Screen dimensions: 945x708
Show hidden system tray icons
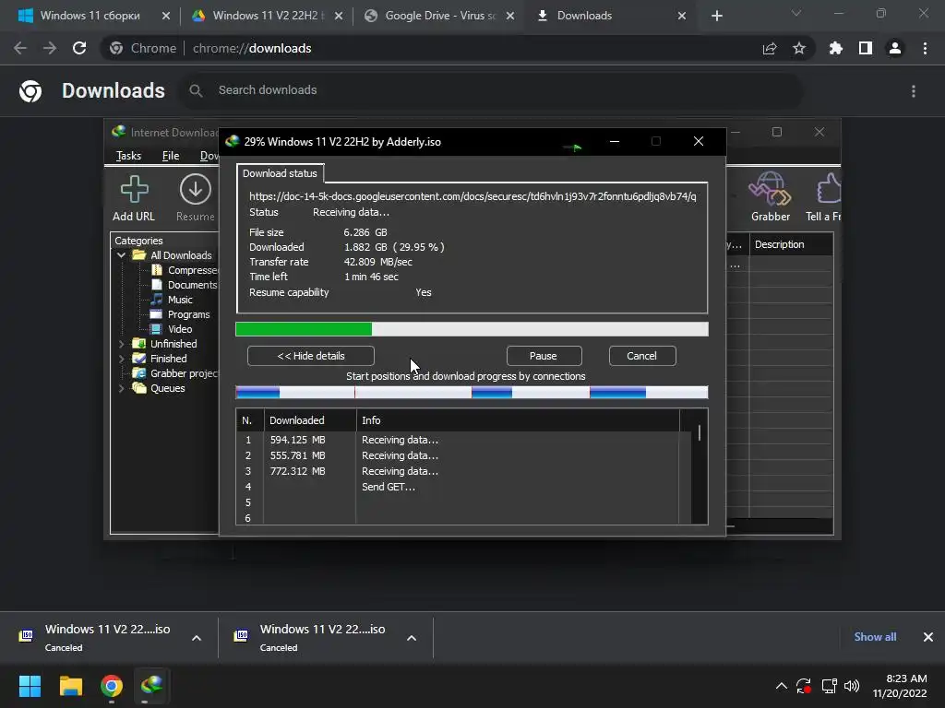781,686
